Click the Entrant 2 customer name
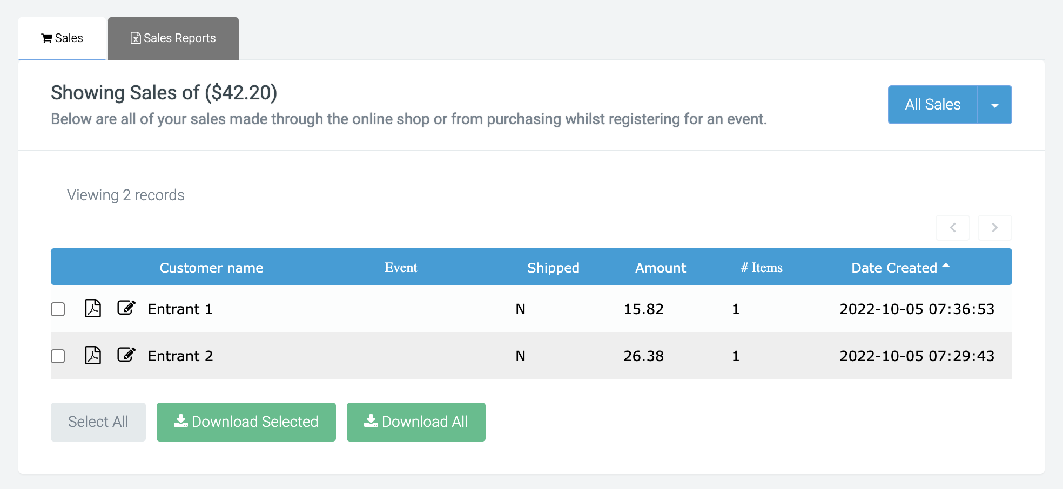 [180, 356]
